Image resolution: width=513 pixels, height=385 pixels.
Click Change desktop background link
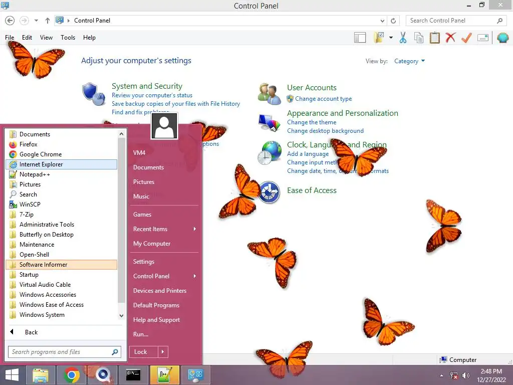tap(325, 131)
